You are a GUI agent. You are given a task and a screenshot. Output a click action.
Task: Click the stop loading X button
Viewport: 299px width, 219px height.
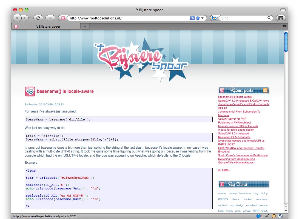[x=50, y=18]
